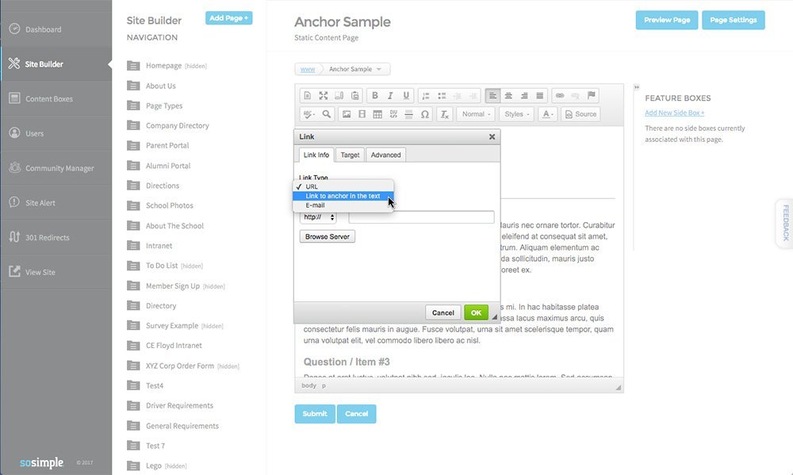This screenshot has height=475, width=793.
Task: Toggle center alignment in editor toolbar
Action: pyautogui.click(x=508, y=96)
